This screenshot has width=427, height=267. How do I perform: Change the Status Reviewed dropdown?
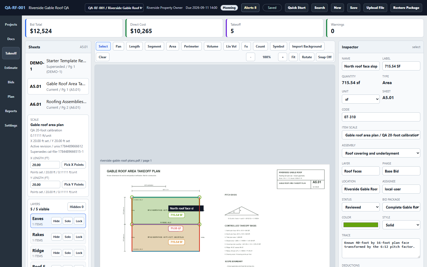point(361,207)
